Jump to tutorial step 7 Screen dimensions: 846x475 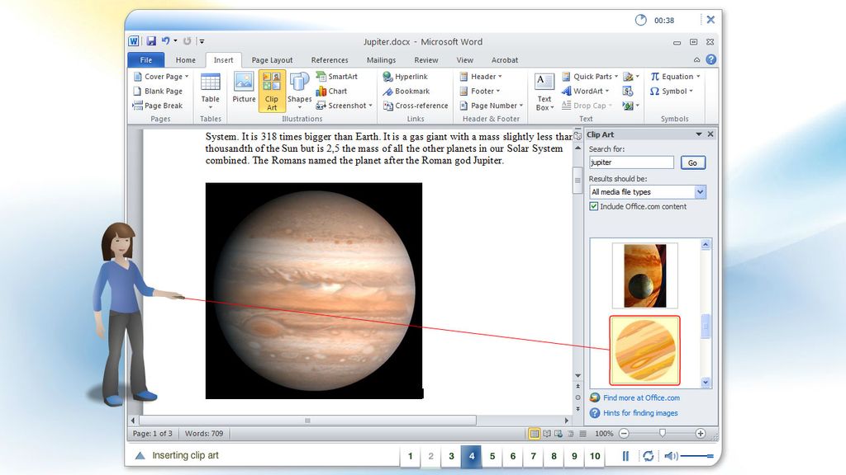pos(533,456)
